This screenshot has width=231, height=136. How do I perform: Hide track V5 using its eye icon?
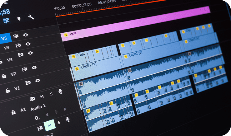tap(26, 35)
